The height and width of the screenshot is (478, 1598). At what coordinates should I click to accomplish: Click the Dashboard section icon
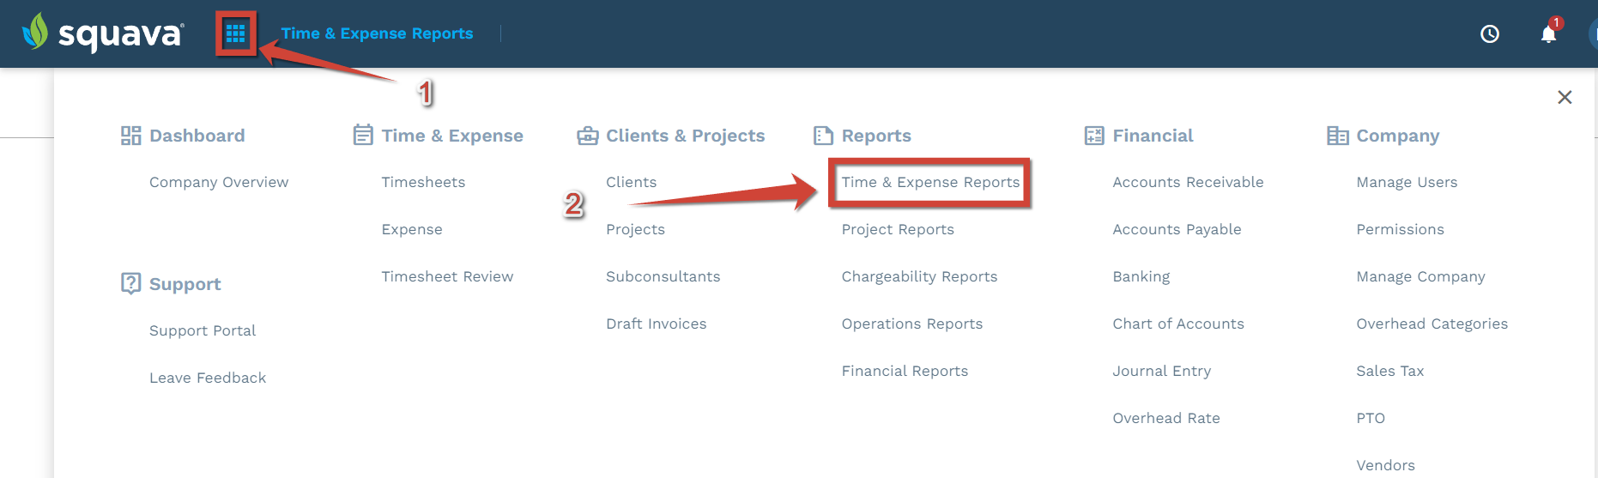click(x=130, y=136)
